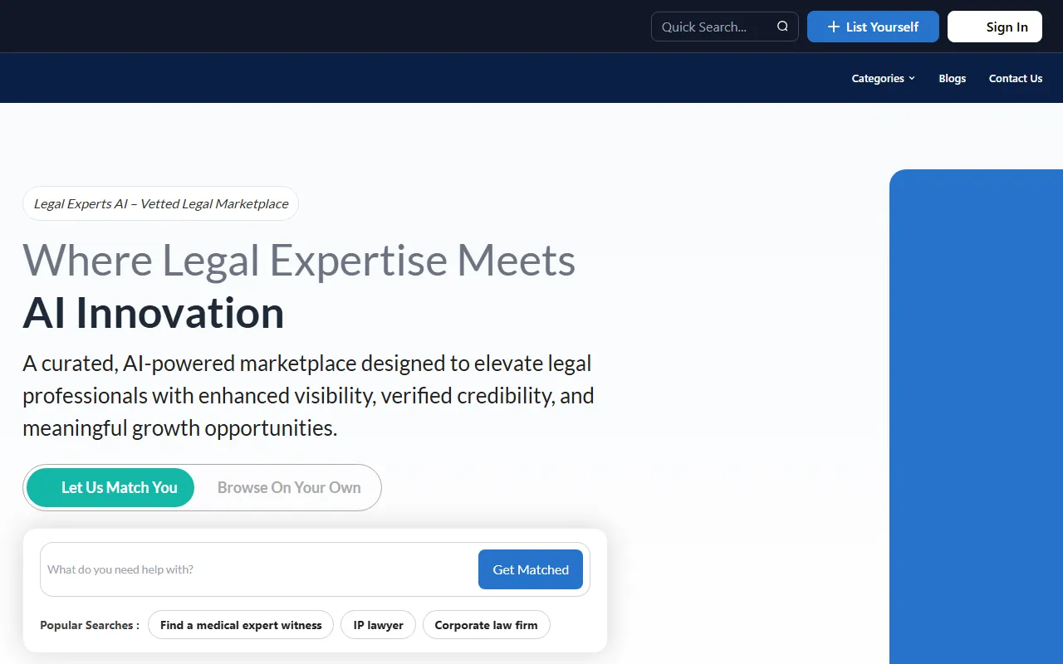Focus the Quick Search field
This screenshot has height=664, width=1063.
pos(714,27)
